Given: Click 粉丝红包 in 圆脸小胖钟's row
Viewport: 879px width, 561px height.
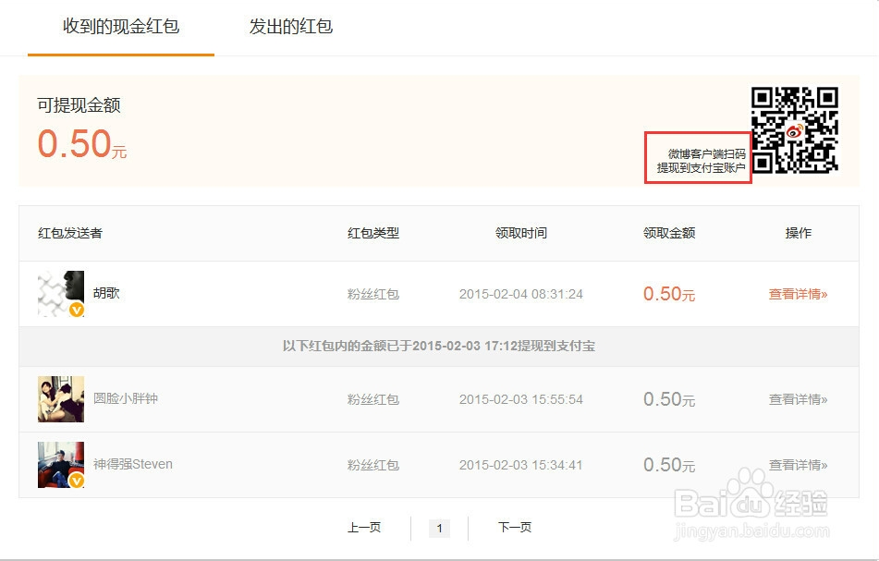Looking at the screenshot, I should (x=373, y=399).
